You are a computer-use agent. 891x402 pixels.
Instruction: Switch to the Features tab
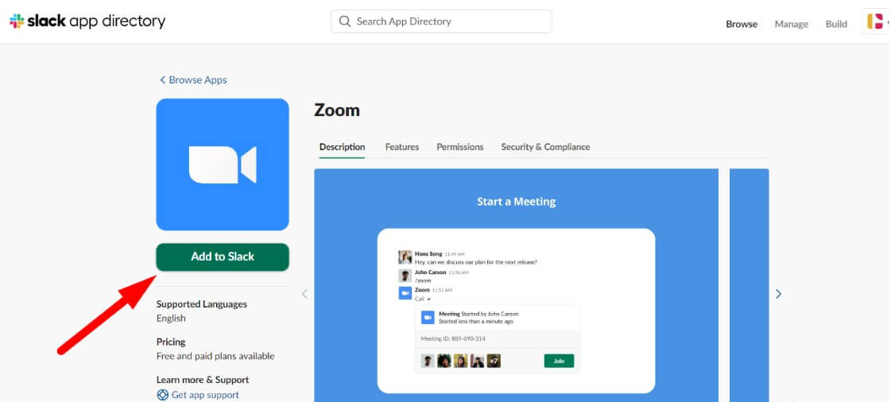click(x=401, y=147)
